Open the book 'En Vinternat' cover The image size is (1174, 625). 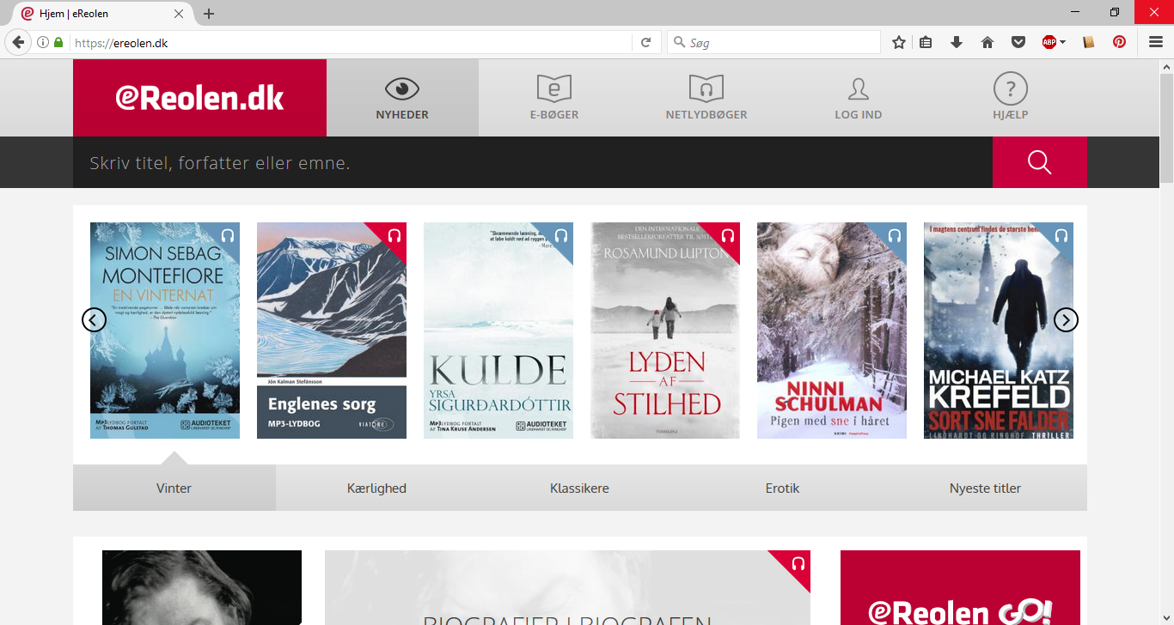pos(165,331)
